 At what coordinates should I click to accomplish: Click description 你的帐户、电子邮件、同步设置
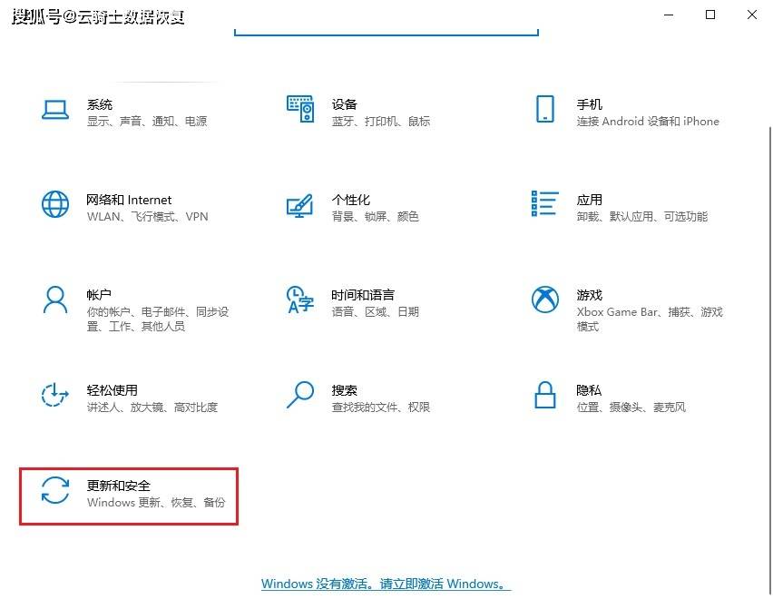158,319
